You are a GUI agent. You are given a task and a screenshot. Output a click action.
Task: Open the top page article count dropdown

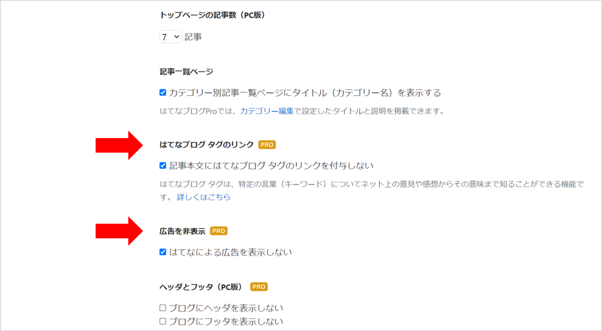click(171, 37)
